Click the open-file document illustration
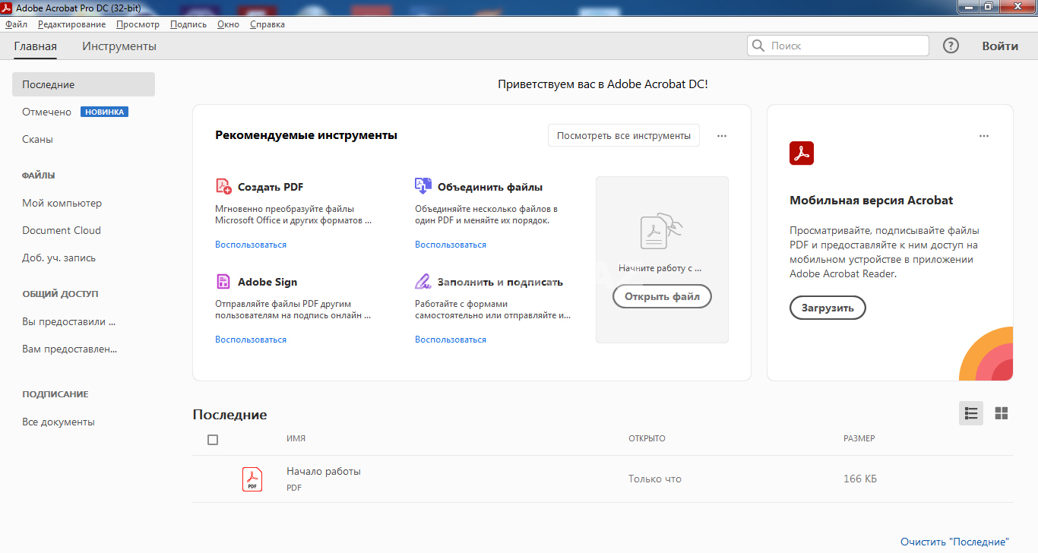The image size is (1038, 553). pyautogui.click(x=661, y=229)
